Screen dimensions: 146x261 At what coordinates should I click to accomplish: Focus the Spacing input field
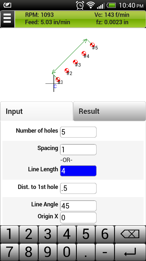78,150
